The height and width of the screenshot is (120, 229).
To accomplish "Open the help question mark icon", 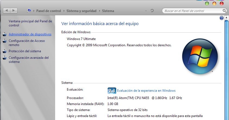I will (x=222, y=18).
